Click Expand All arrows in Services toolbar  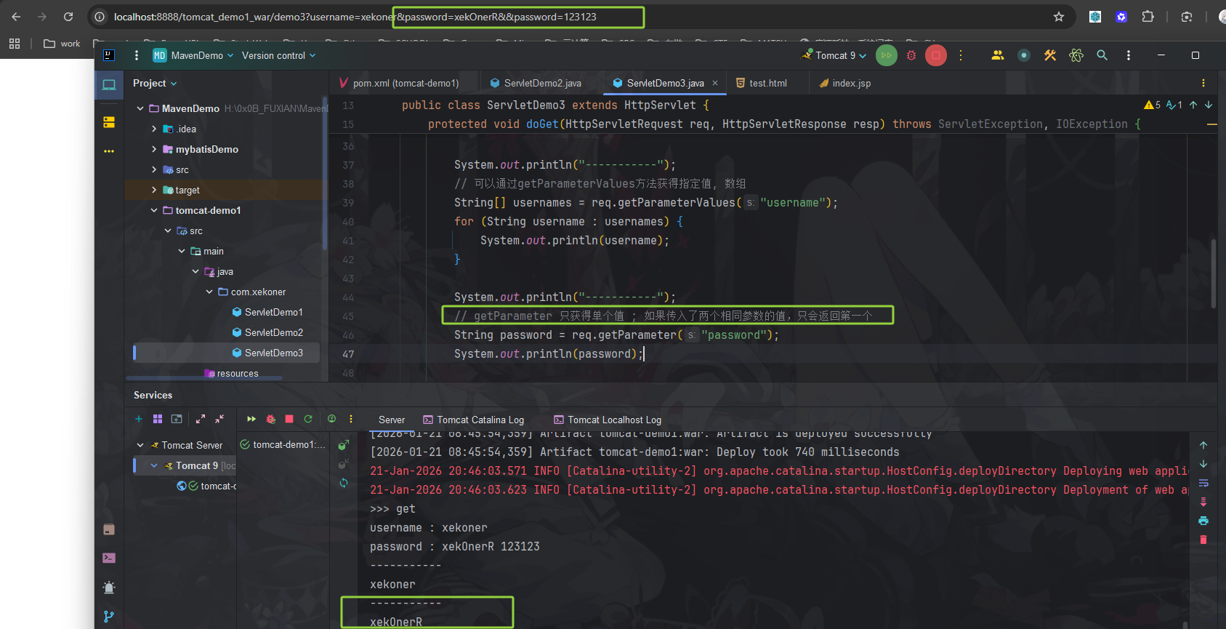coord(201,419)
